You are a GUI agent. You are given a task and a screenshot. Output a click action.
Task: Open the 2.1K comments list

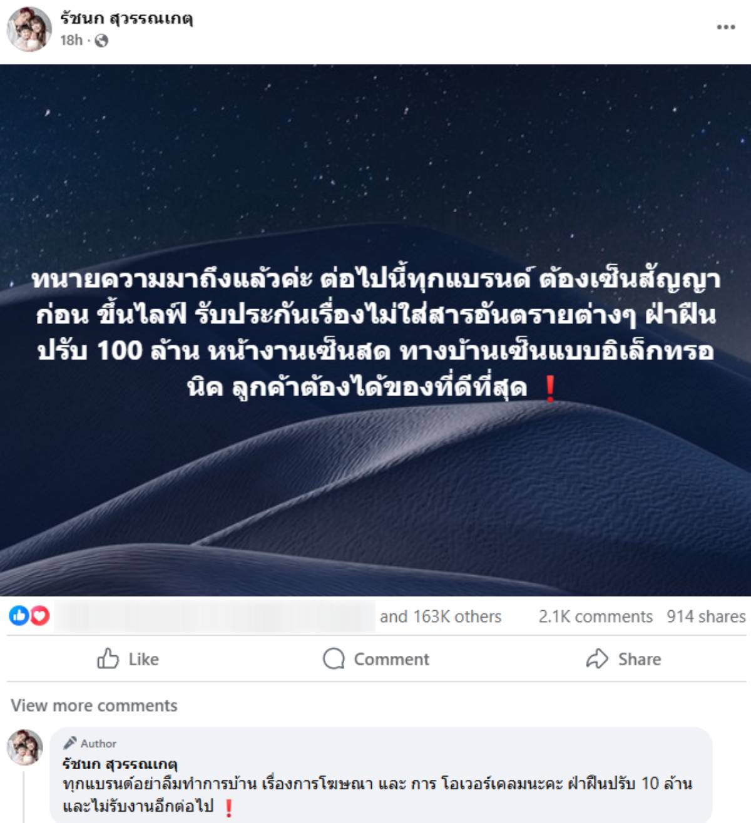pyautogui.click(x=595, y=616)
